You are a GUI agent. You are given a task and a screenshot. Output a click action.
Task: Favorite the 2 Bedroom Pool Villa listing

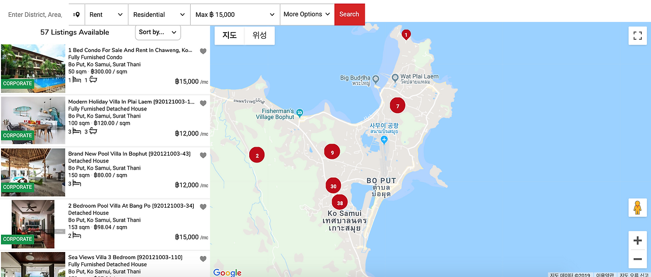click(203, 207)
